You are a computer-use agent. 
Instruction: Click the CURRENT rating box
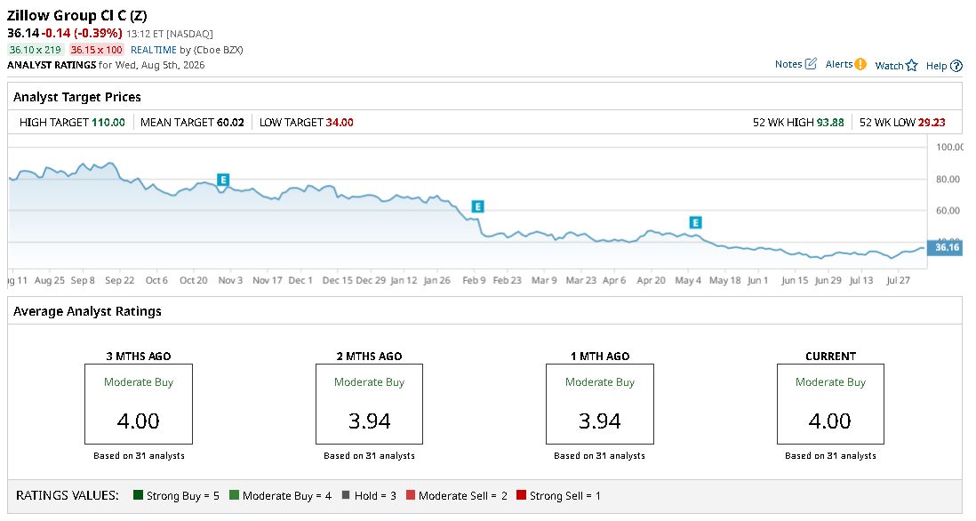830,404
